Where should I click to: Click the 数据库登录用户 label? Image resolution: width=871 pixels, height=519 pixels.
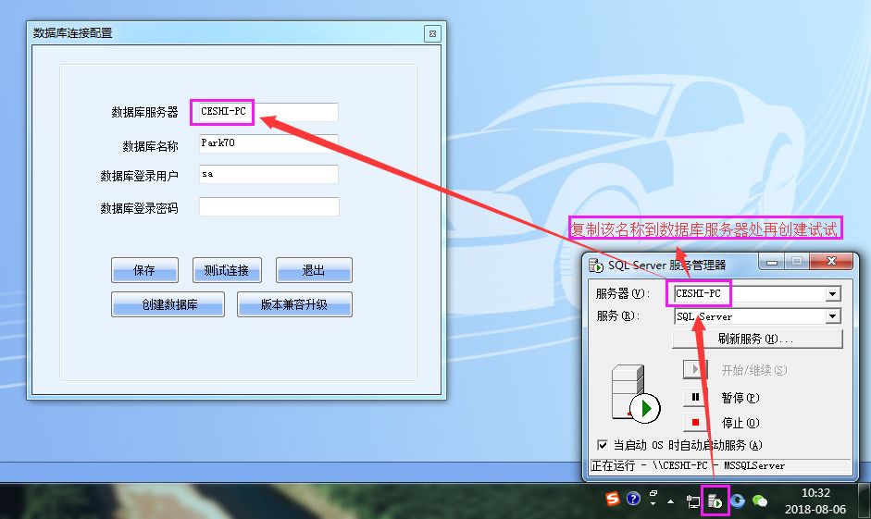(139, 177)
